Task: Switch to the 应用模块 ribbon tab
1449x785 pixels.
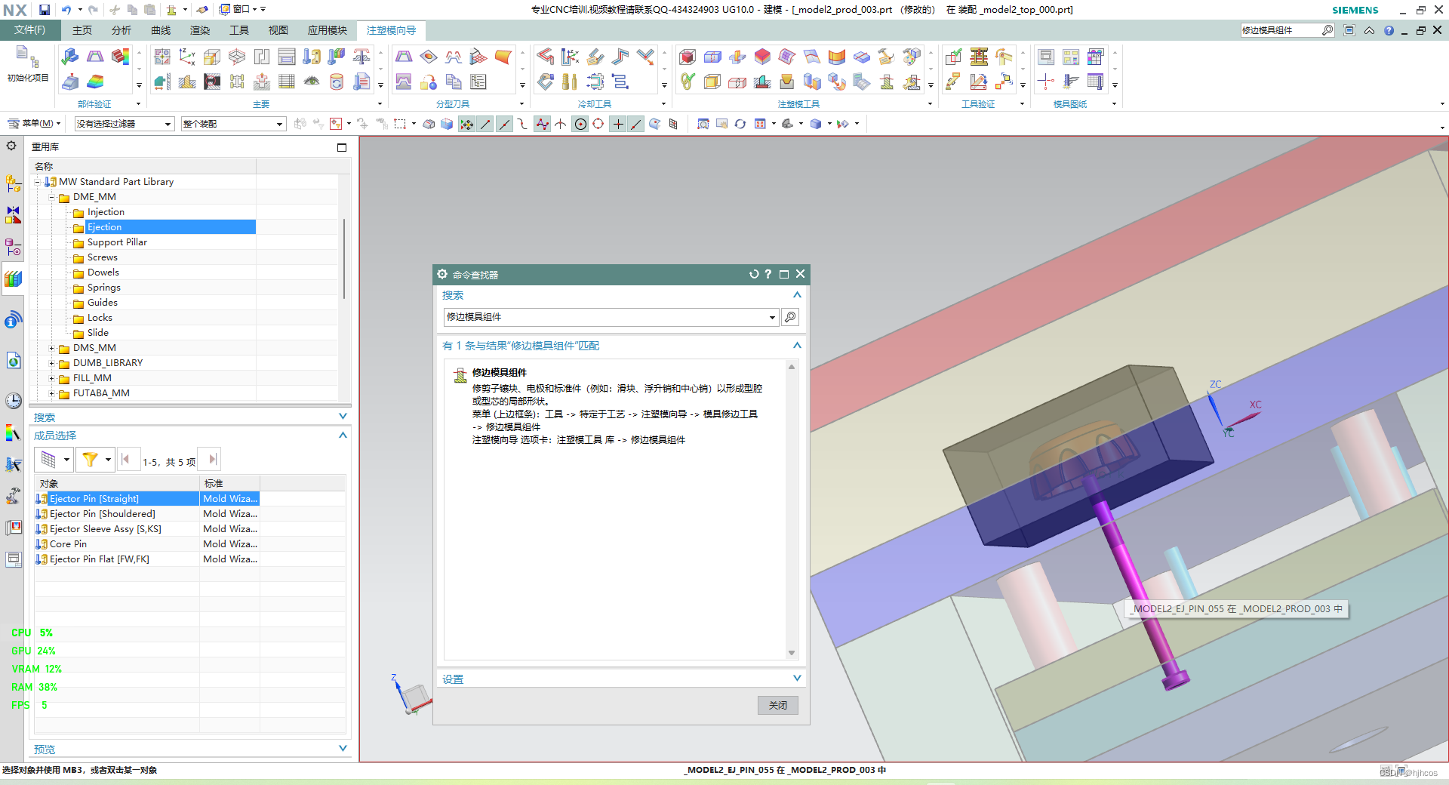Action: click(x=328, y=30)
